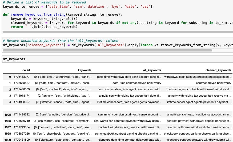Click the comment '# Remove unwanted keywords from the all_keywords column'

pyautogui.click(x=61, y=41)
